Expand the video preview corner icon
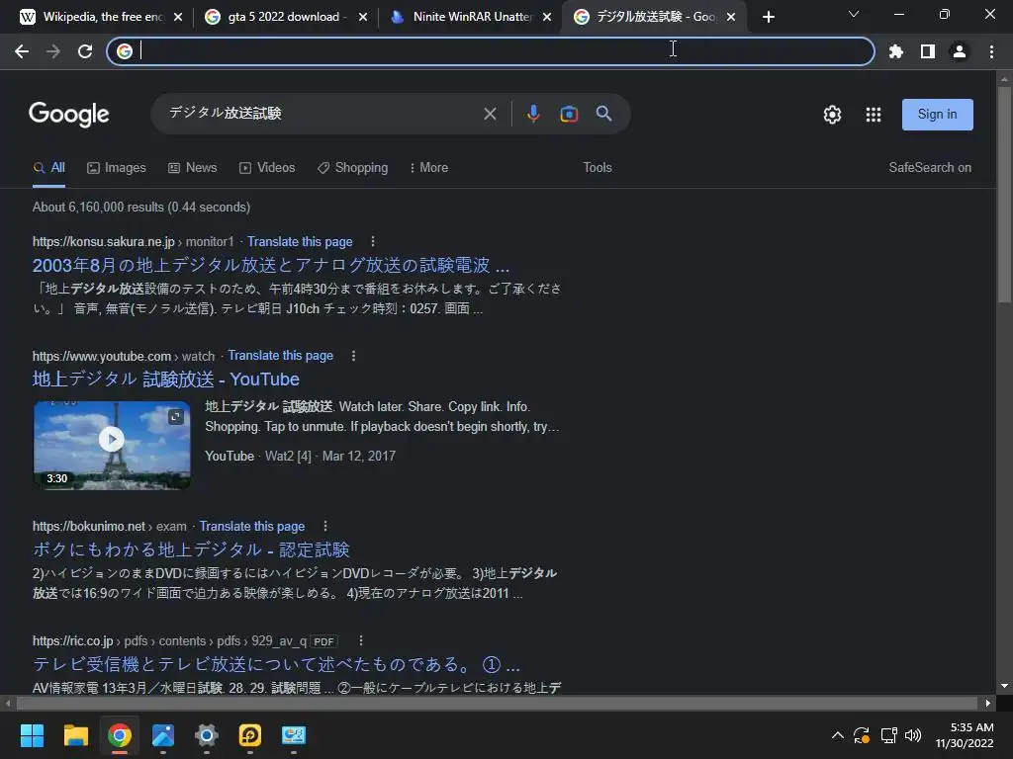The width and height of the screenshot is (1013, 759). coord(176,416)
